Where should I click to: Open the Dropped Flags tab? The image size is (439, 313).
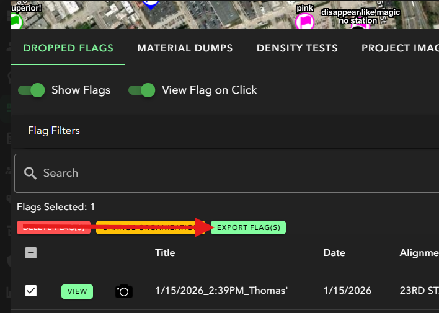click(68, 48)
